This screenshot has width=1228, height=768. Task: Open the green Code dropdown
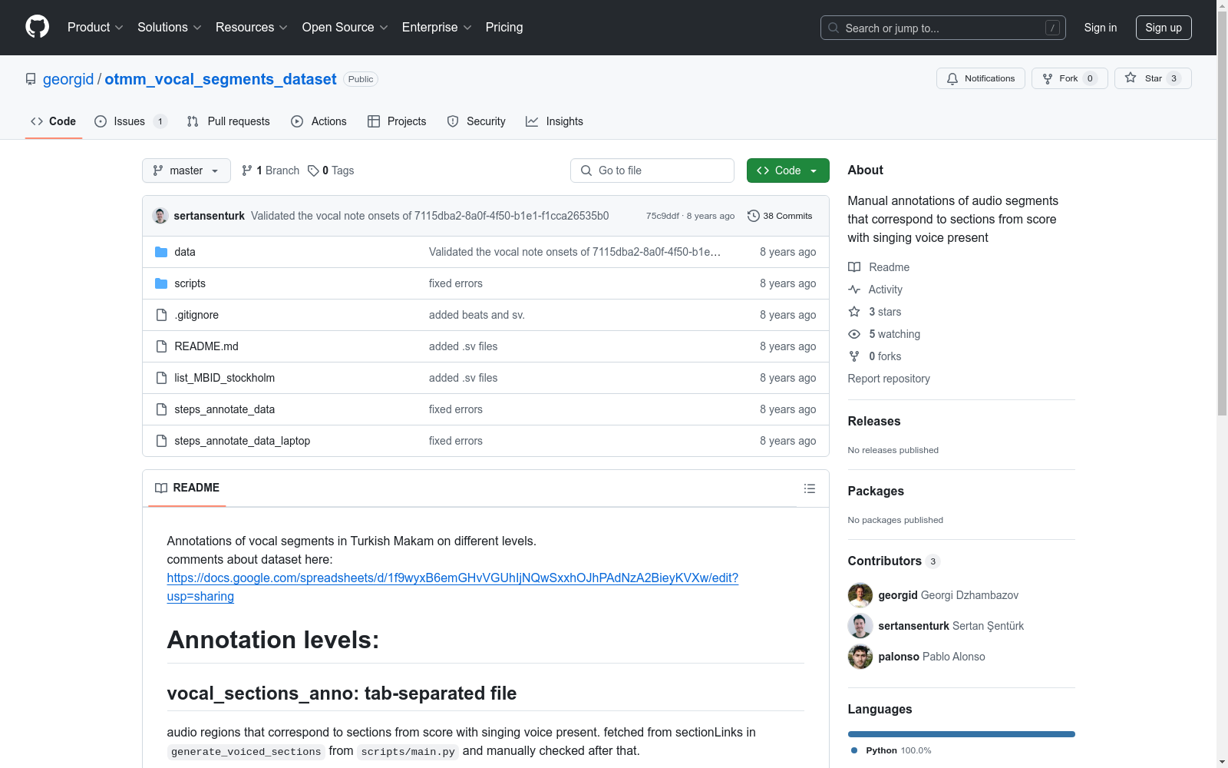coord(787,170)
